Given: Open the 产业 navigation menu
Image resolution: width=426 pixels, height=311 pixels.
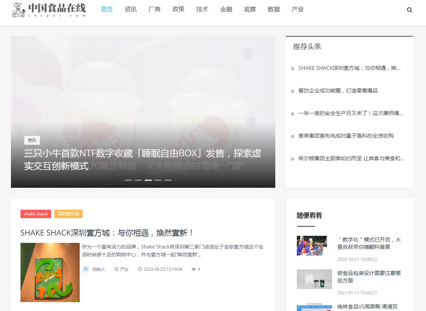Looking at the screenshot, I should coord(298,9).
